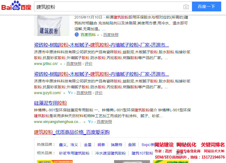Expand the dropdown arrow after www.jyzytl.com
Screen dimensions: 226x163
point(64,93)
